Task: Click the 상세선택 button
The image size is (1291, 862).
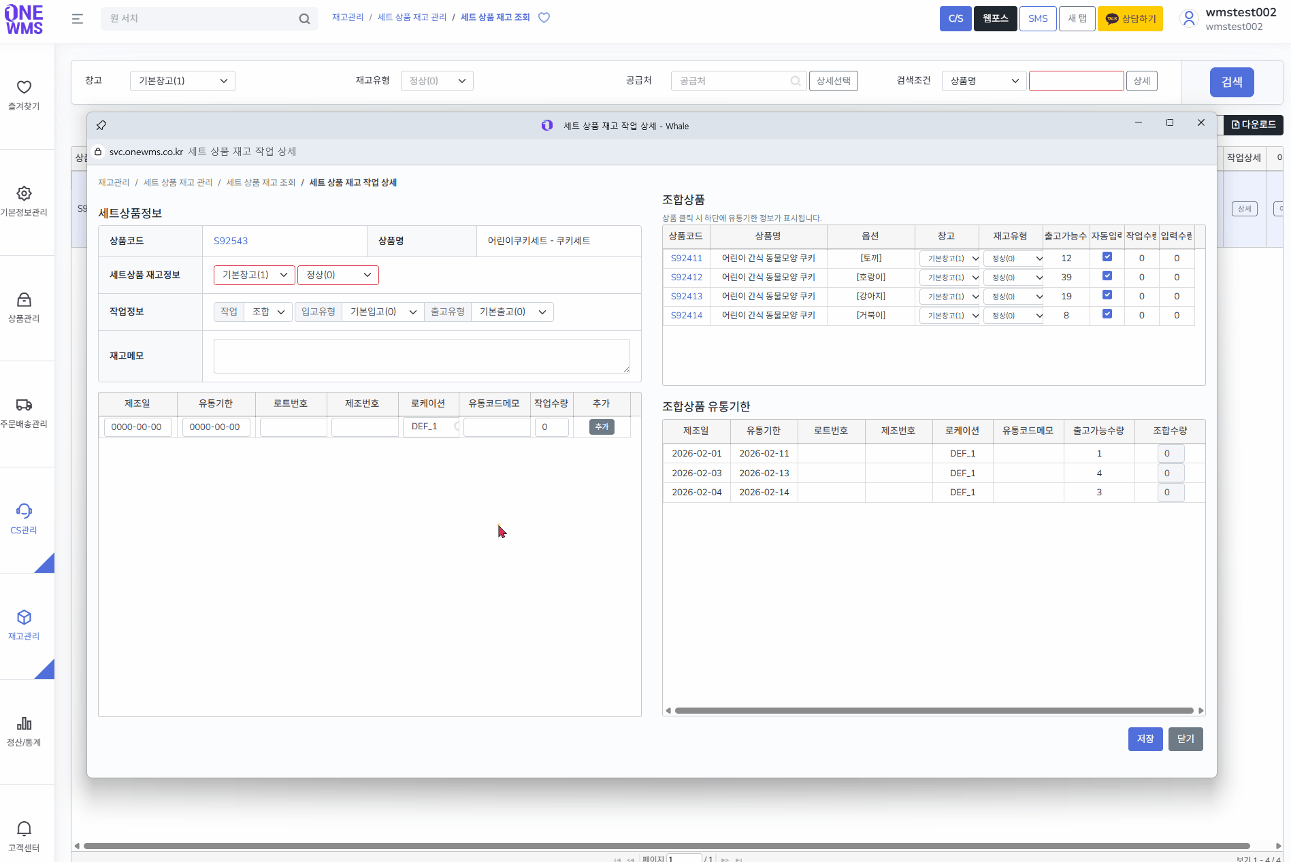Action: (x=834, y=81)
